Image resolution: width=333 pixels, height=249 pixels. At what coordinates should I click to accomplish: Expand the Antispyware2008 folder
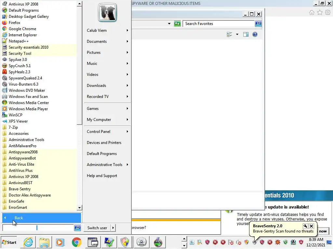point(23,152)
